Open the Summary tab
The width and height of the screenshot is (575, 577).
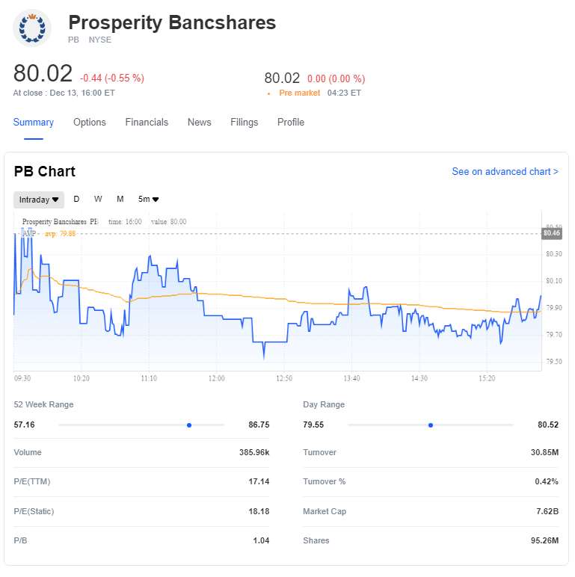pyautogui.click(x=34, y=123)
